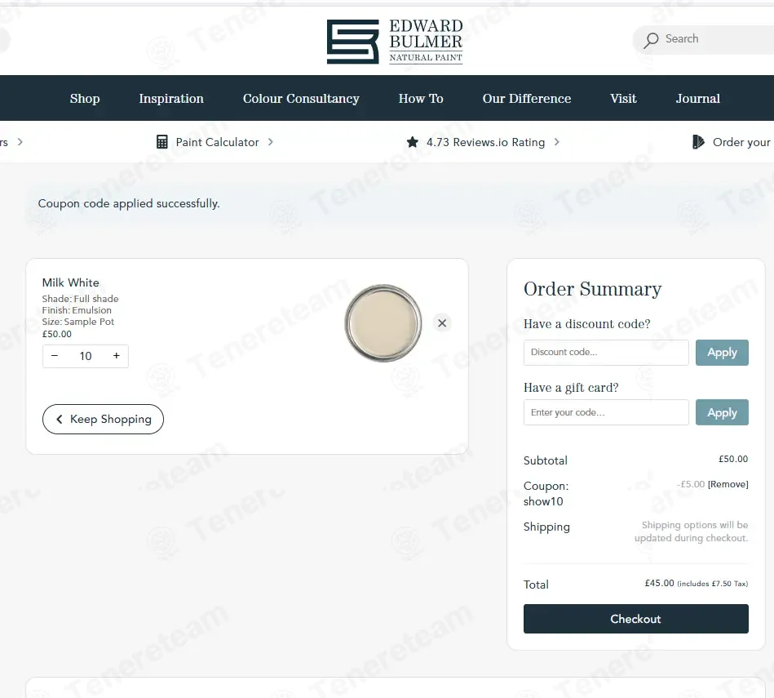Click the Milk White product name

click(x=71, y=282)
